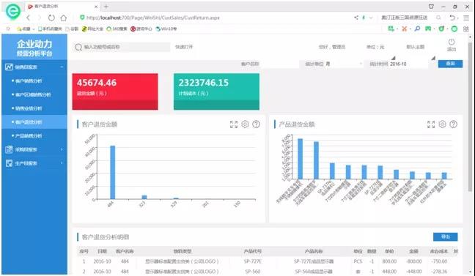Click the browser forward arrow

pos(40,18)
